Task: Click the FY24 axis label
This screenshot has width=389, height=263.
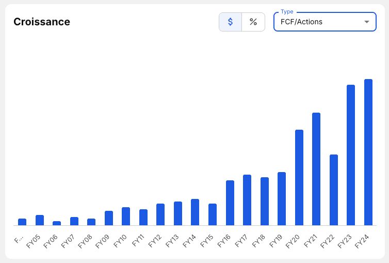Action: pos(362,241)
